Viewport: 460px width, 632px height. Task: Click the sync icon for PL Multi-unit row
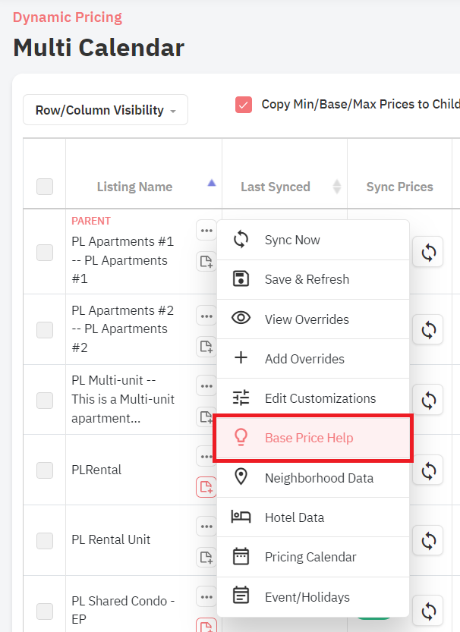[428, 400]
